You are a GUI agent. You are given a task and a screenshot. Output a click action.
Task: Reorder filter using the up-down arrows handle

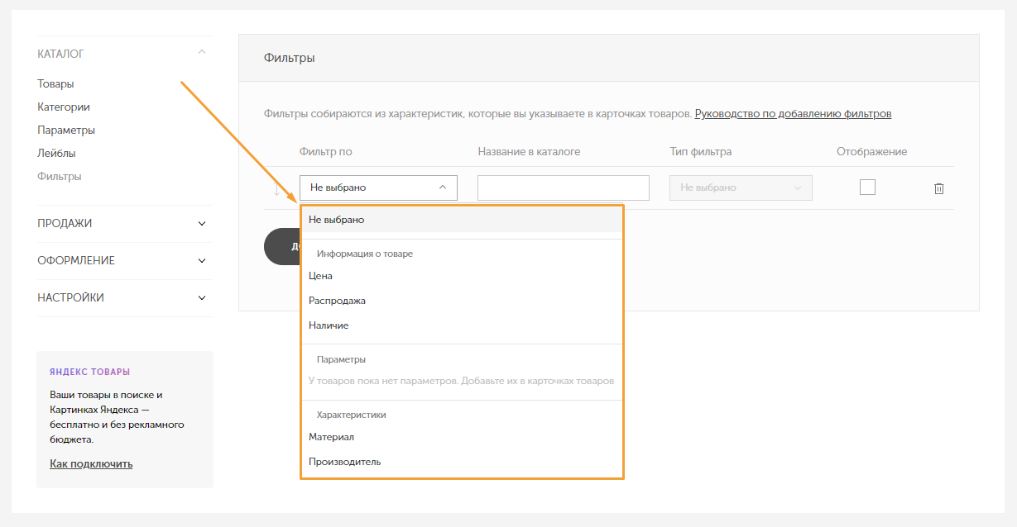(277, 188)
